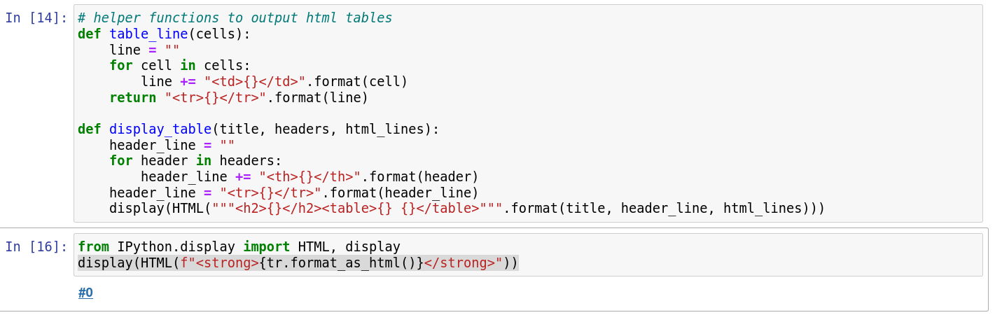The width and height of the screenshot is (995, 315).
Task: Click the 'for cell in cells' line
Action: coord(179,65)
